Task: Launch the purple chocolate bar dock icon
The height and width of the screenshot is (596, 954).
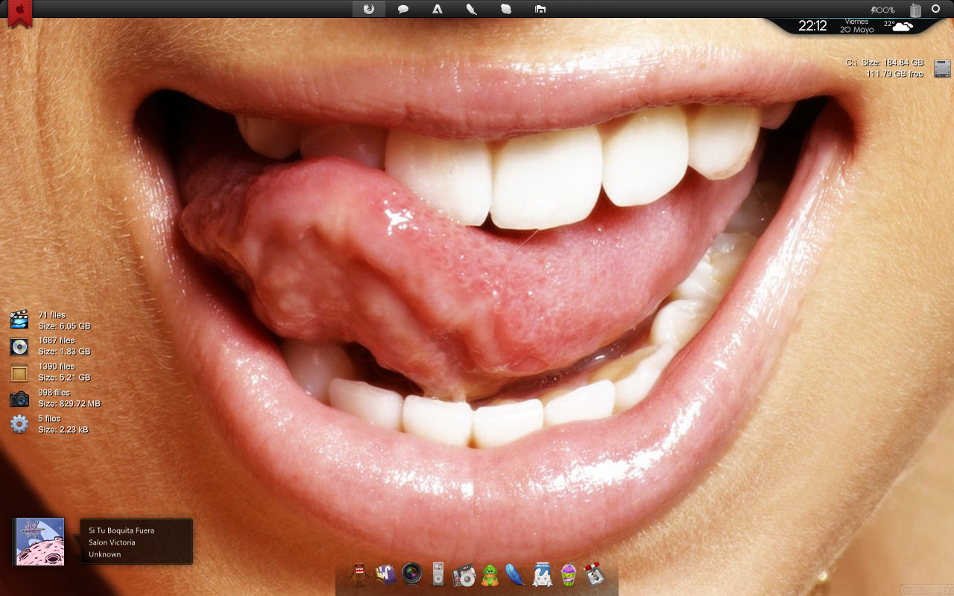Action: click(386, 574)
